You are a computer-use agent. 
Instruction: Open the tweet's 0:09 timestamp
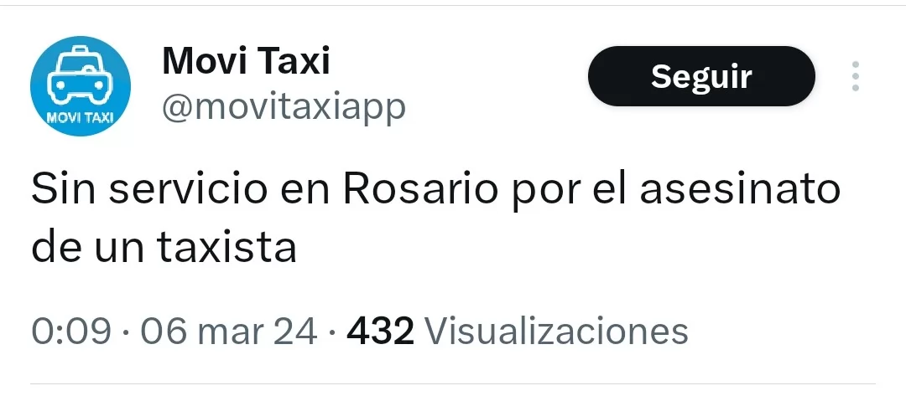pyautogui.click(x=71, y=332)
